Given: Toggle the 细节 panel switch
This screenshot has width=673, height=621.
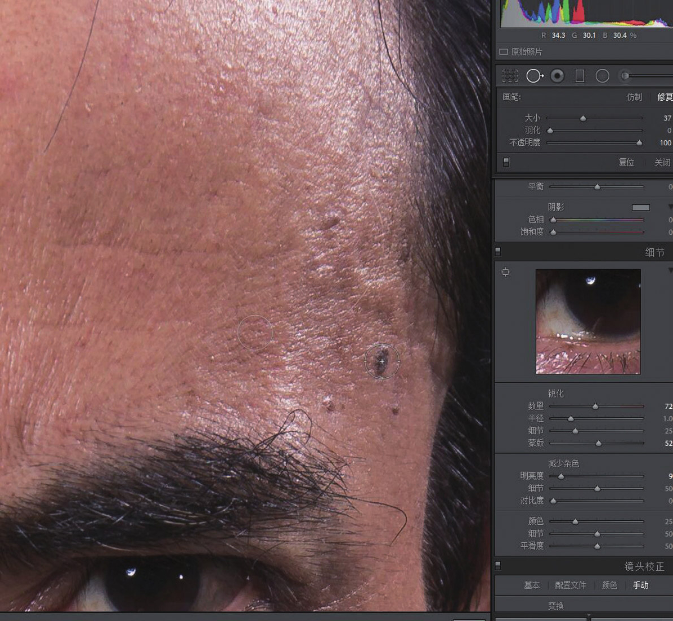Looking at the screenshot, I should point(498,251).
